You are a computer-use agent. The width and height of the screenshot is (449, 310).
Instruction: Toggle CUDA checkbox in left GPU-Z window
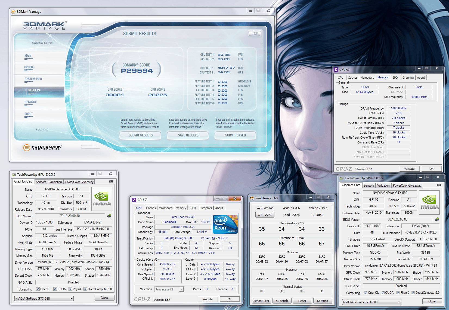(x=55, y=289)
